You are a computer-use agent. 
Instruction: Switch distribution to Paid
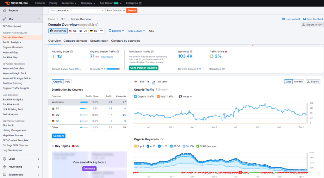click(x=68, y=82)
